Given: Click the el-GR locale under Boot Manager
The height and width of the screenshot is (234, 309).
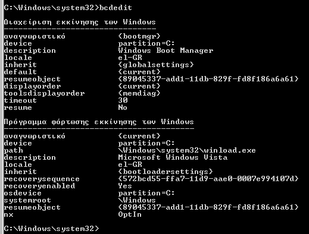Looking at the screenshot, I should [130, 58].
